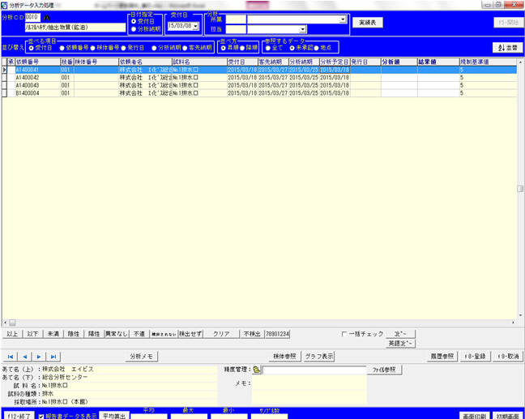Click the 分析値 column header
This screenshot has width=525, height=419.
(x=399, y=62)
